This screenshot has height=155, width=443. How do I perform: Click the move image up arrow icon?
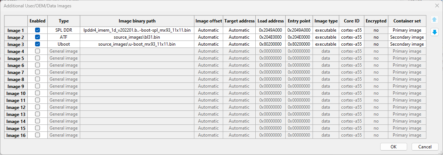pos(434,20)
